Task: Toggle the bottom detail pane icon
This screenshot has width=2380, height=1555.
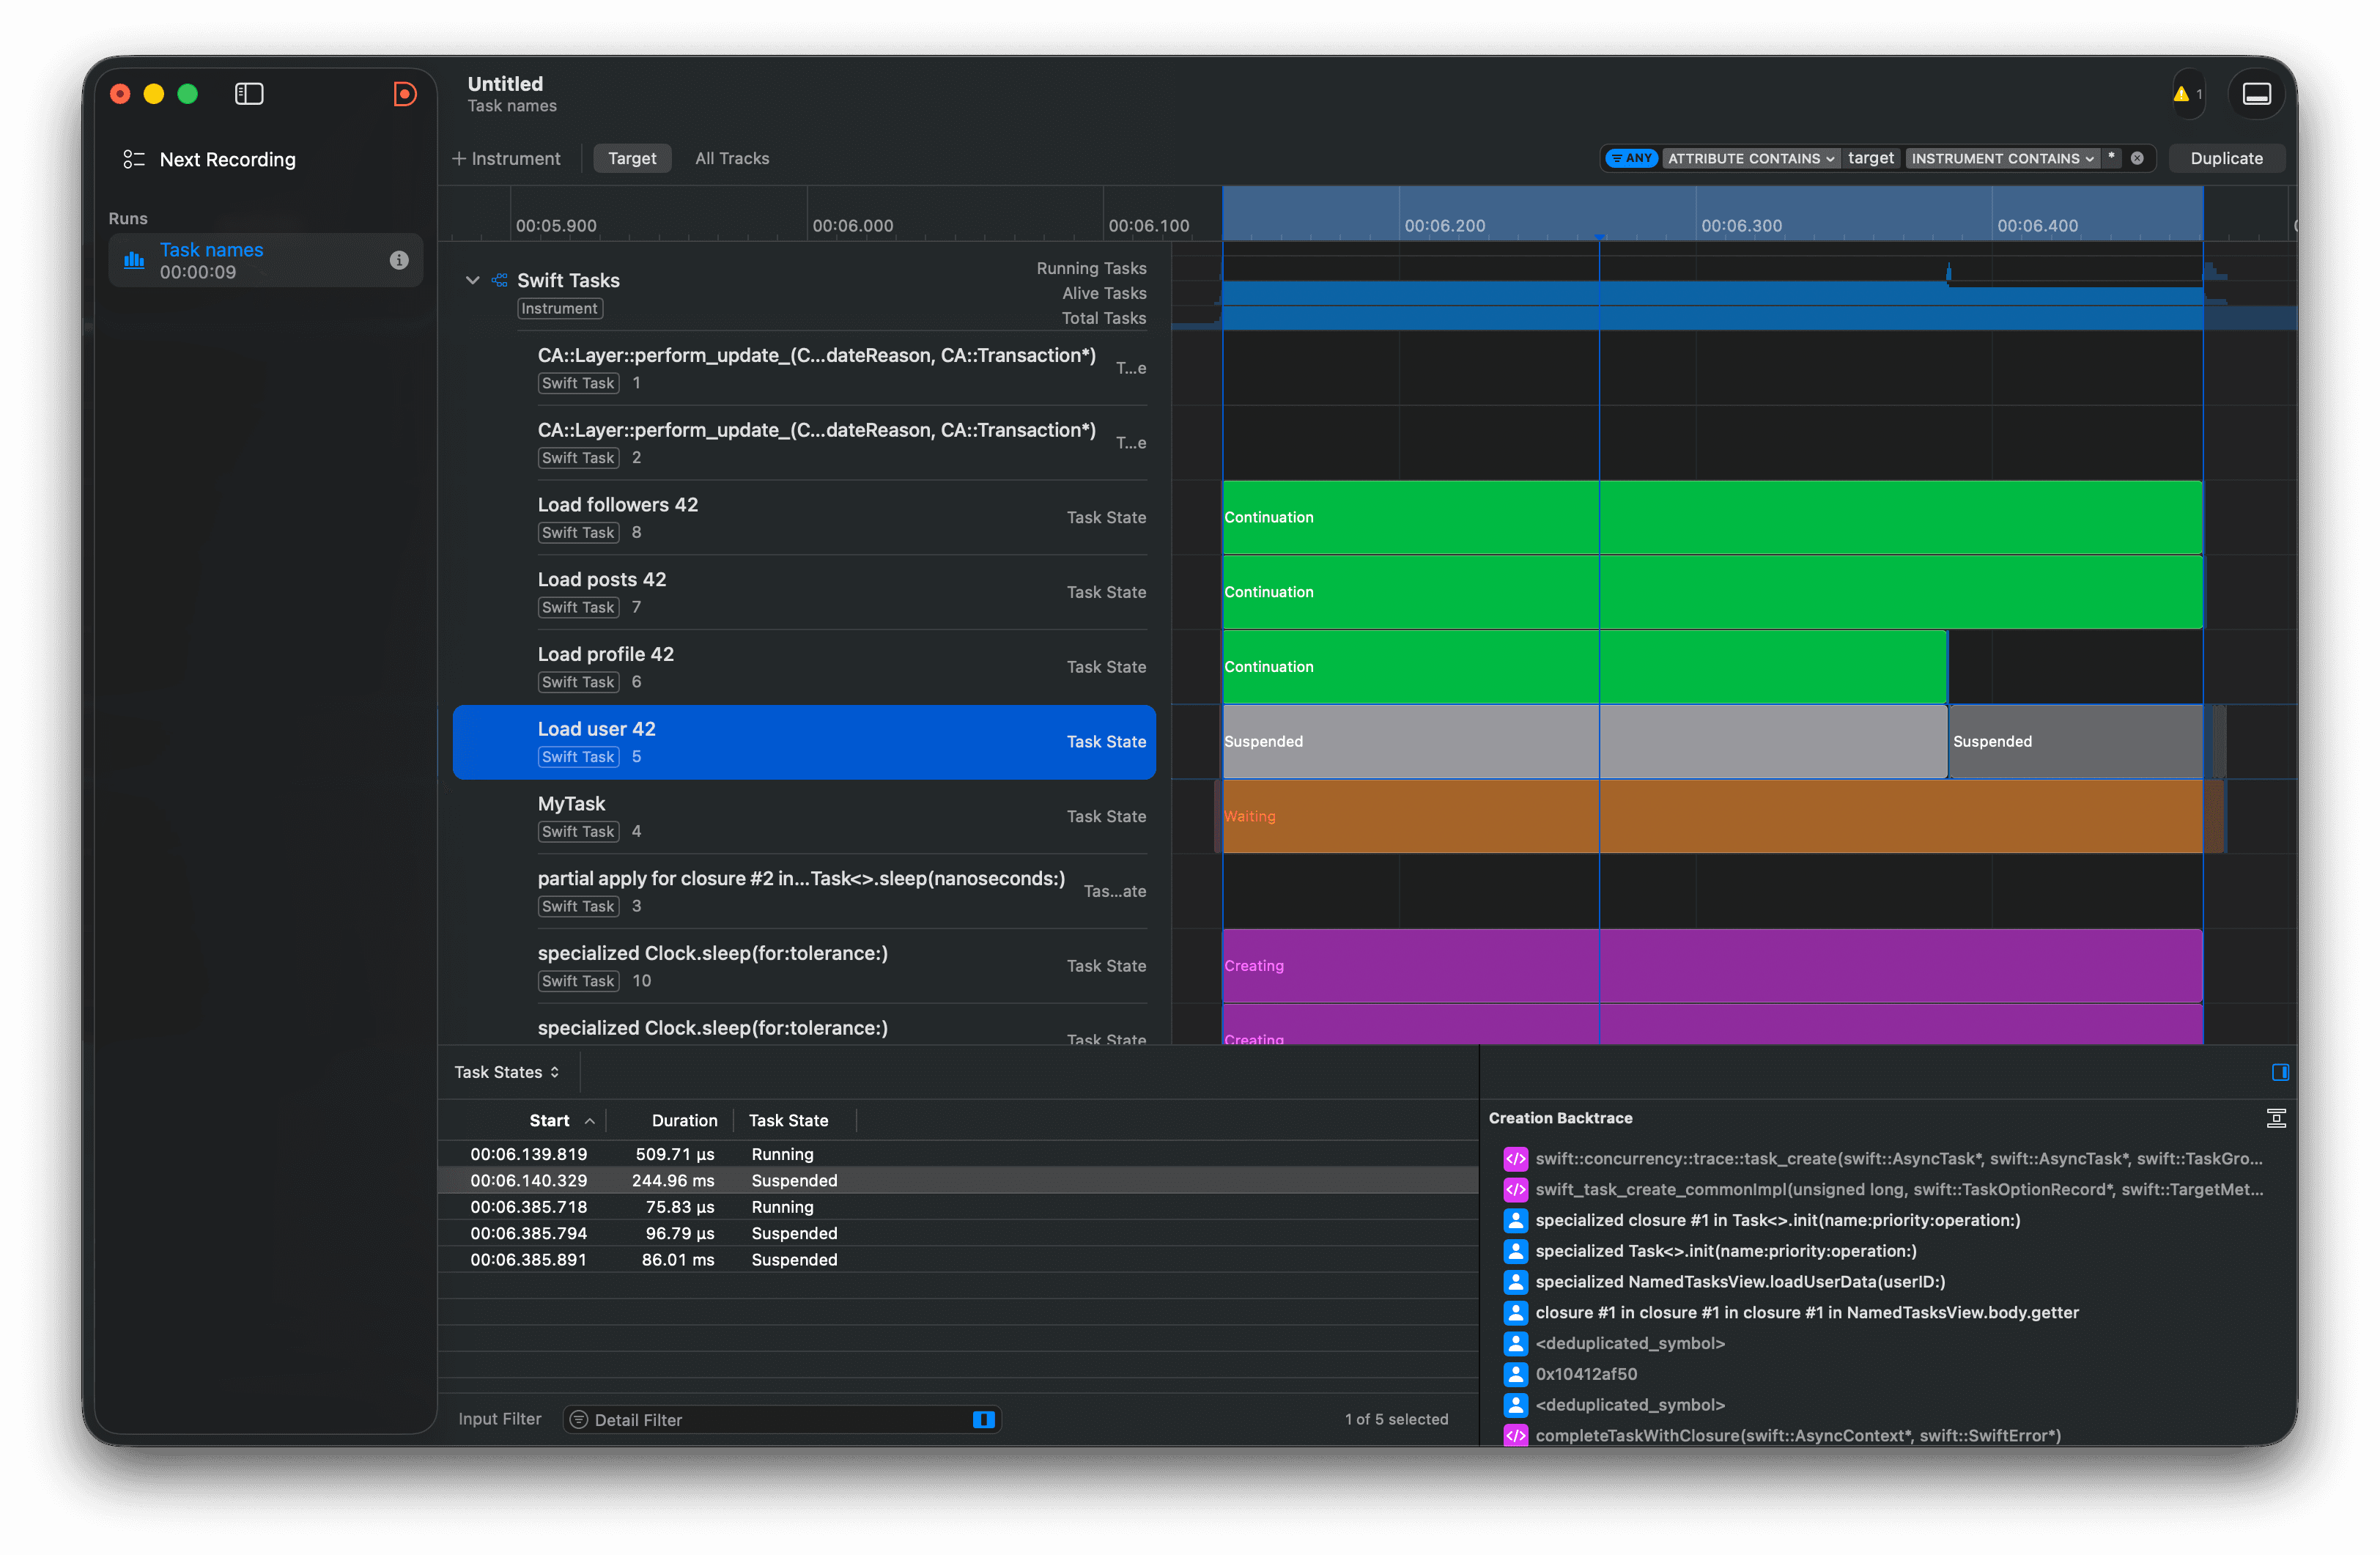Action: (x=2256, y=94)
